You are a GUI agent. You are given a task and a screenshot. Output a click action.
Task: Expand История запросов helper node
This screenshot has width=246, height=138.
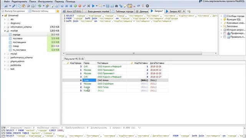pyautogui.click(x=221, y=30)
